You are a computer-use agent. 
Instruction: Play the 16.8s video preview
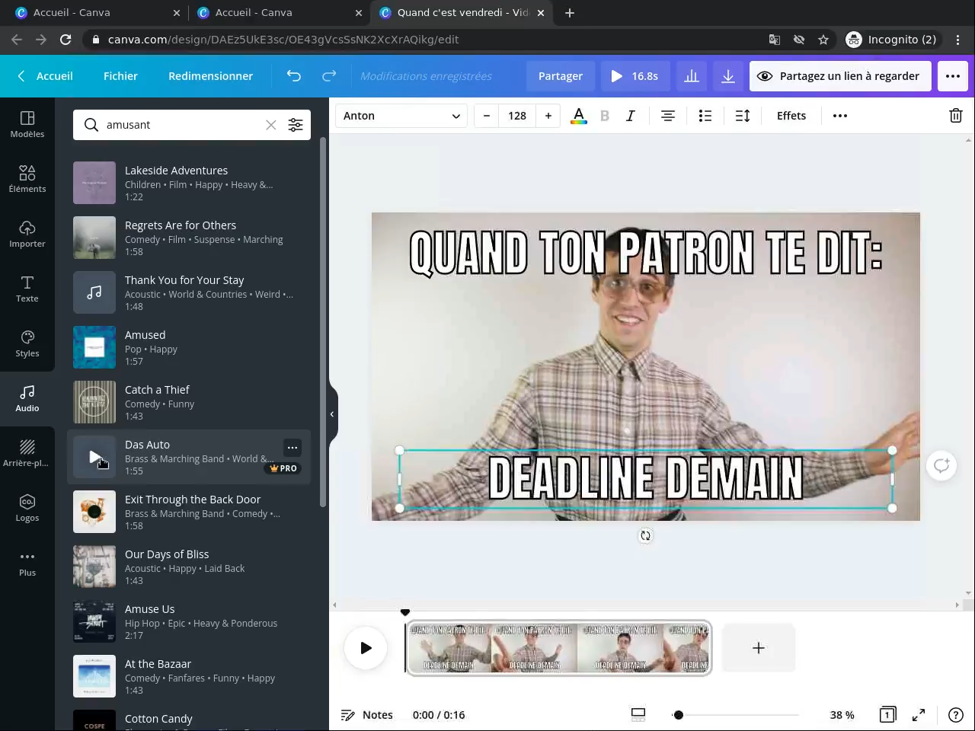635,76
